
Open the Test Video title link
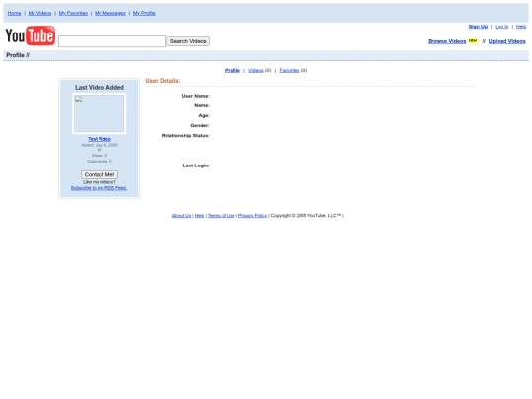[100, 139]
